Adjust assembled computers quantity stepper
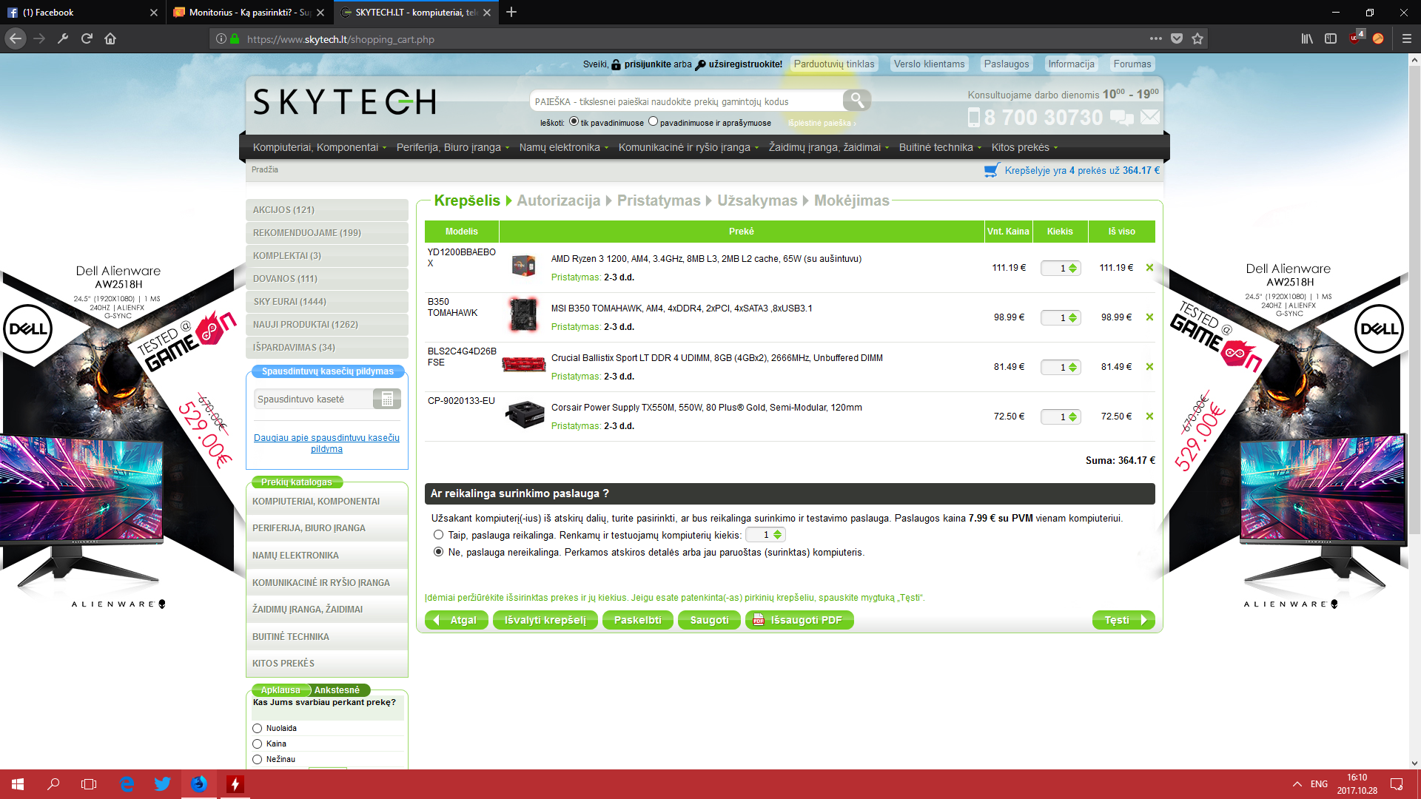The height and width of the screenshot is (799, 1421). (777, 535)
